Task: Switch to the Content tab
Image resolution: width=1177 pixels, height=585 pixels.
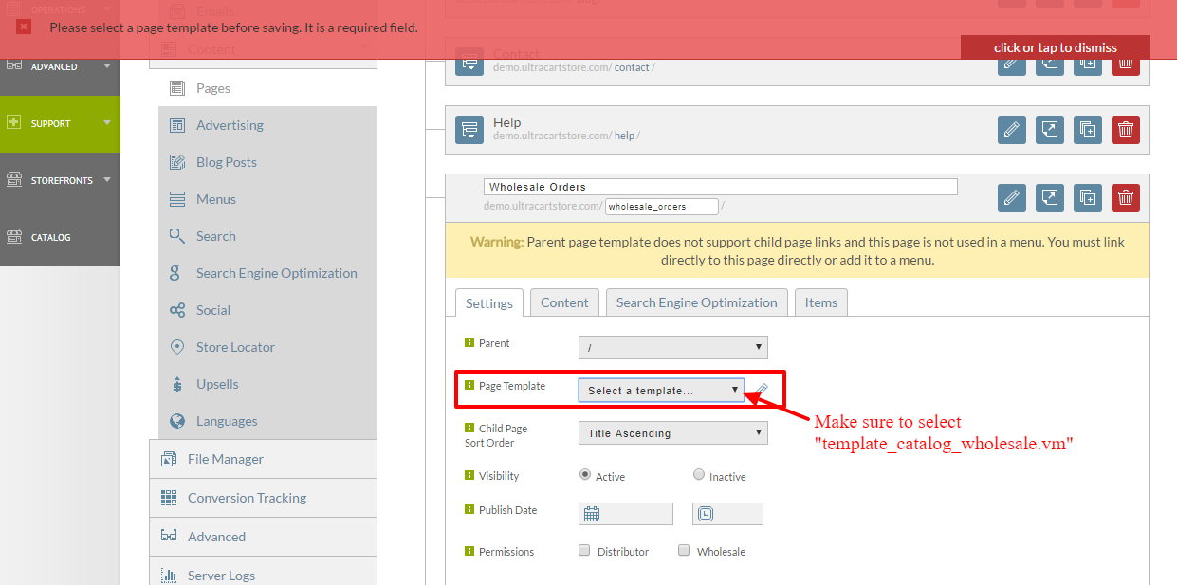Action: tap(564, 302)
